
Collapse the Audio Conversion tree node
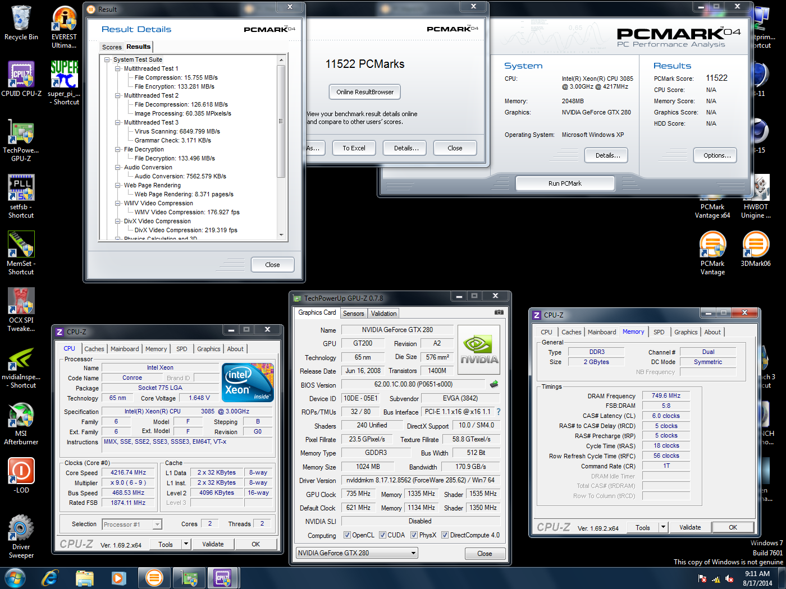(x=118, y=167)
